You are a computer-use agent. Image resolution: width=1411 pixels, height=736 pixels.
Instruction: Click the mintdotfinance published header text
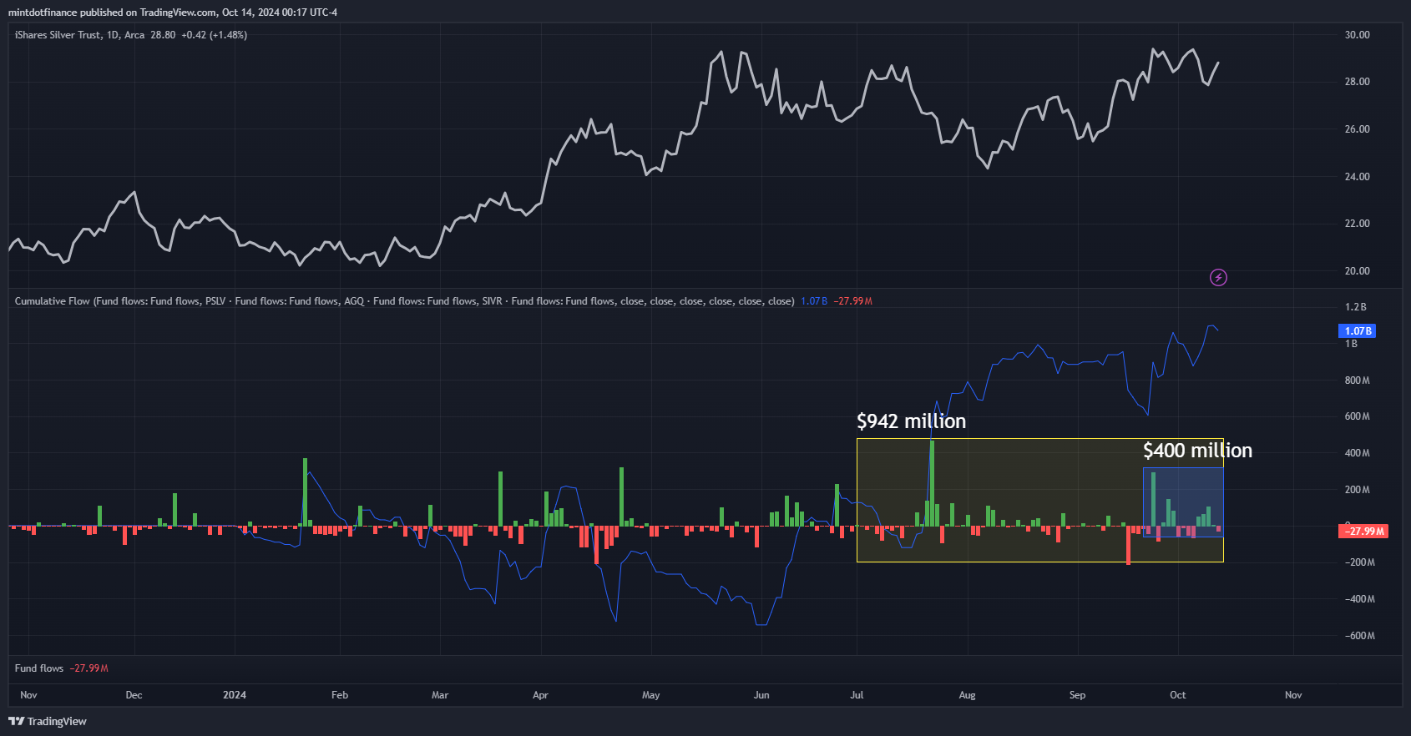tap(173, 13)
